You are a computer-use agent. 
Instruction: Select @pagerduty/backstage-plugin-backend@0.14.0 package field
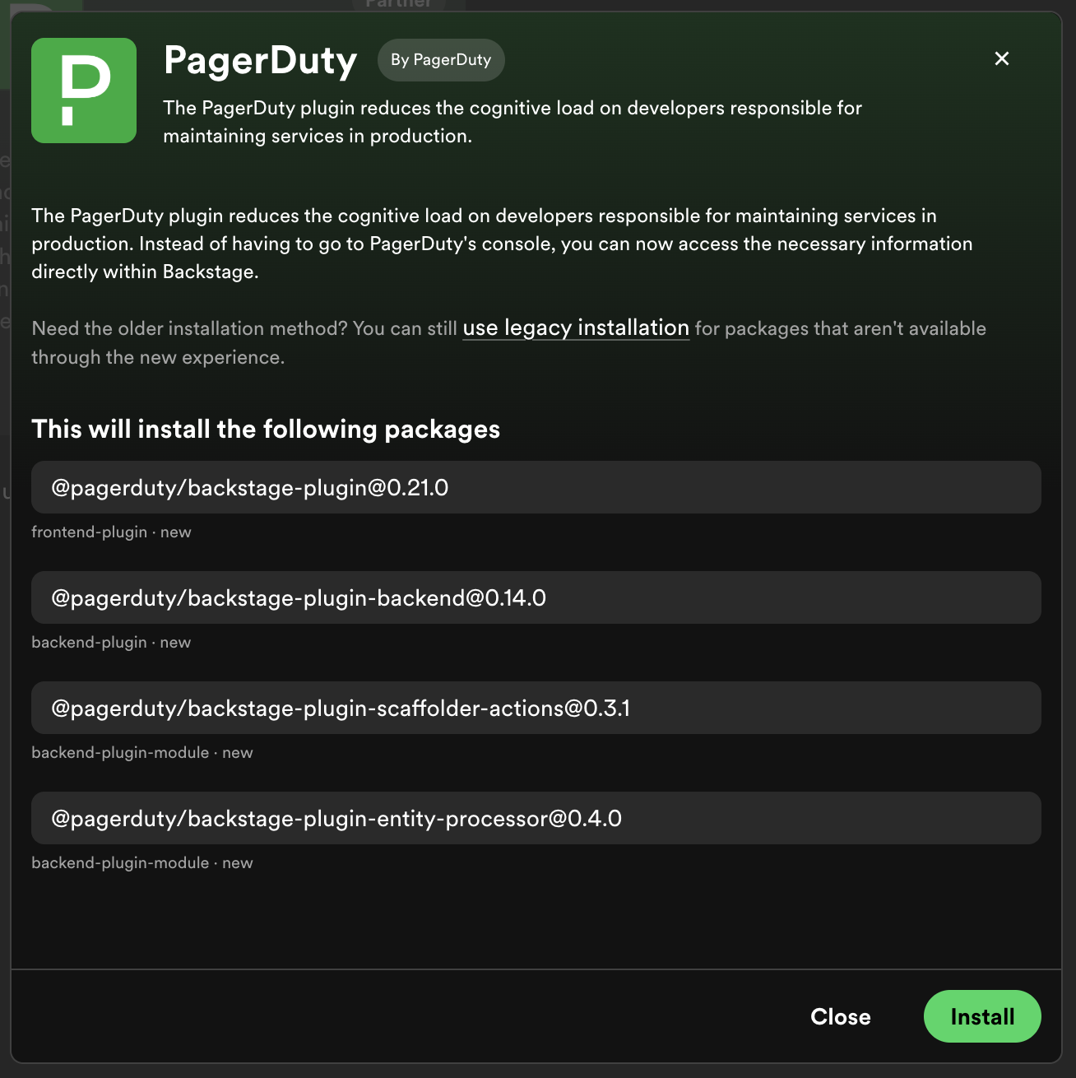[x=536, y=597]
